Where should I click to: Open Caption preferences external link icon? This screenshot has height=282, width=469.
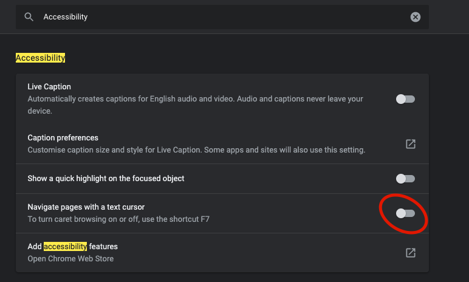coord(411,144)
